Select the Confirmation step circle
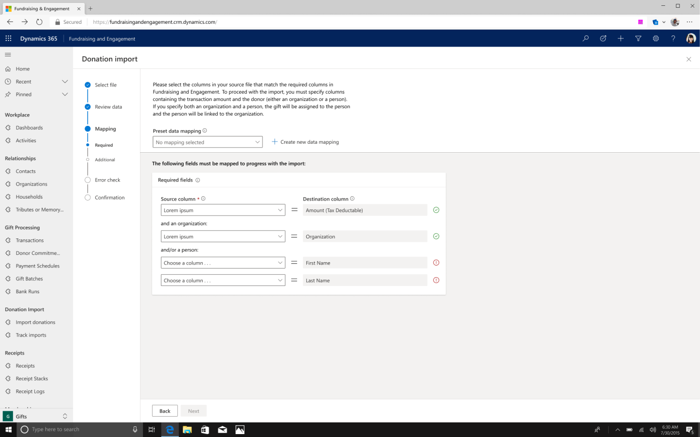The width and height of the screenshot is (700, 437). coord(87,198)
